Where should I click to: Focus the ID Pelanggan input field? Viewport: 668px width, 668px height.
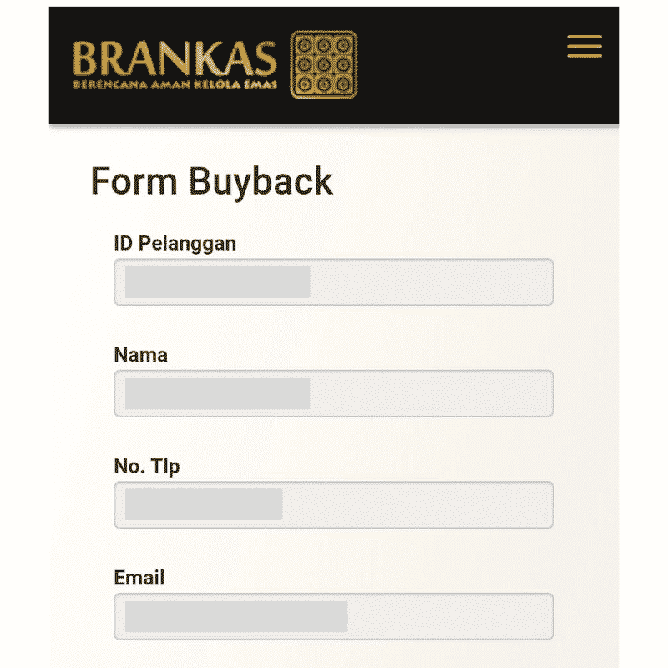pyautogui.click(x=333, y=281)
